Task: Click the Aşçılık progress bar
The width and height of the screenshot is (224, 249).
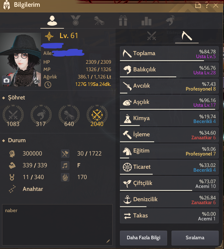Action: coord(167,109)
